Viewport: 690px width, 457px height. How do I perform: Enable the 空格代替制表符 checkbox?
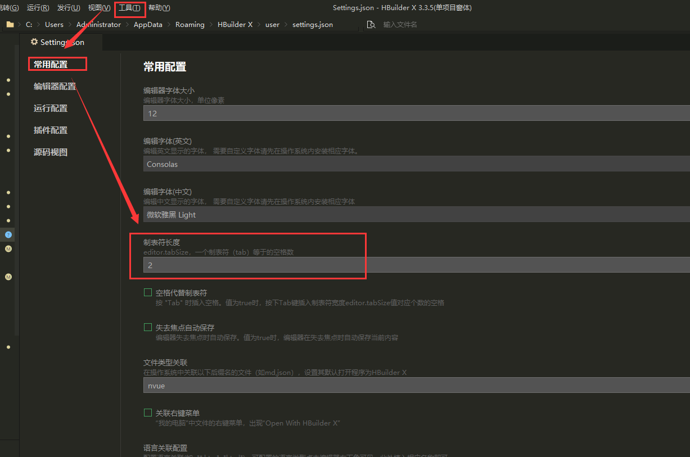click(x=148, y=292)
